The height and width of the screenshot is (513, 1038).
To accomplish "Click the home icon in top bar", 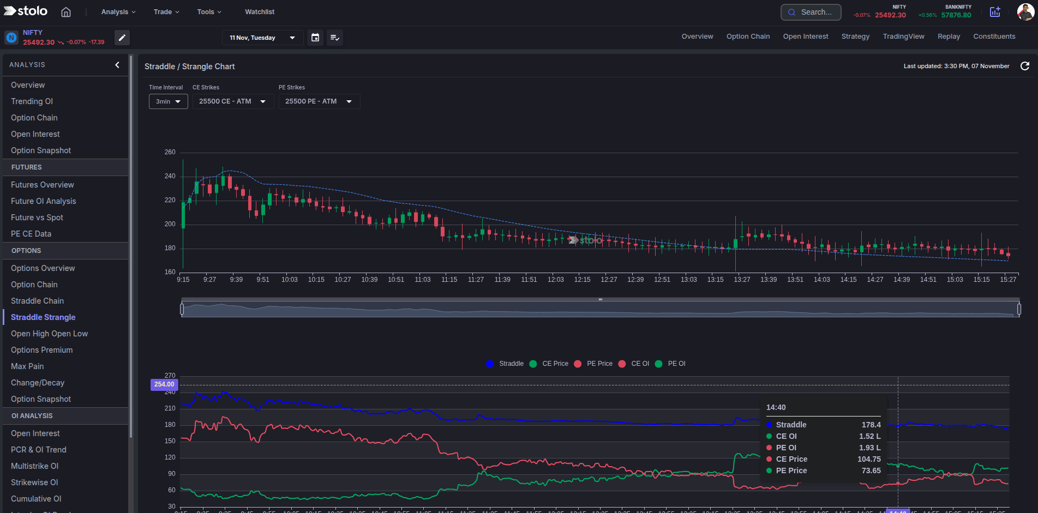I will (x=66, y=12).
